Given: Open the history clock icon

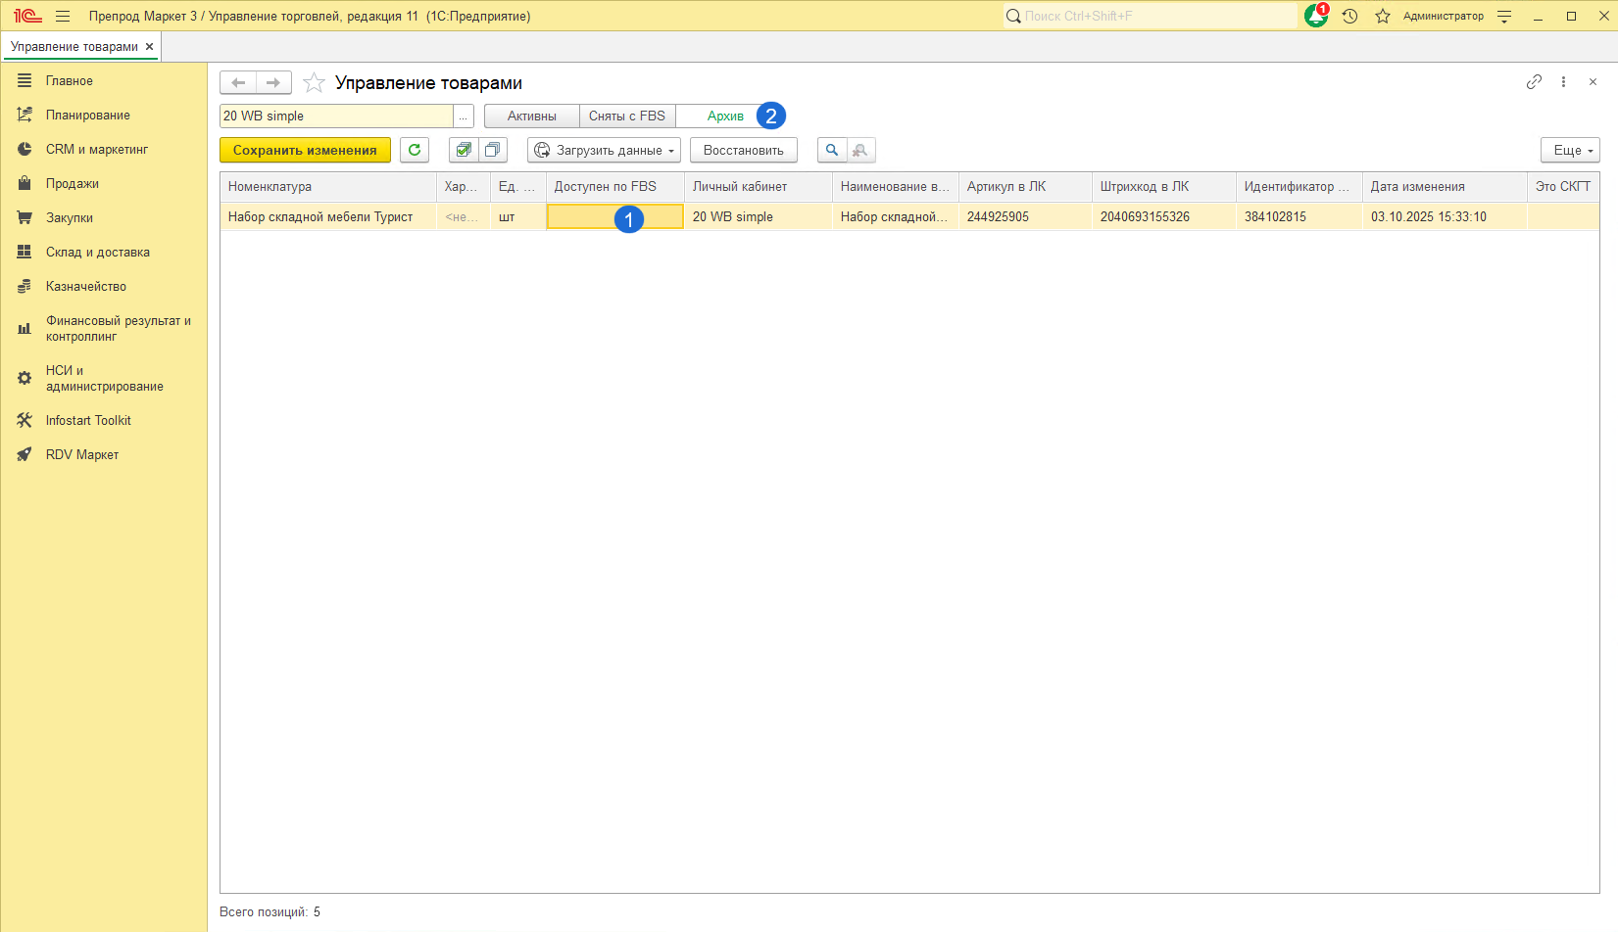Looking at the screenshot, I should tap(1349, 17).
